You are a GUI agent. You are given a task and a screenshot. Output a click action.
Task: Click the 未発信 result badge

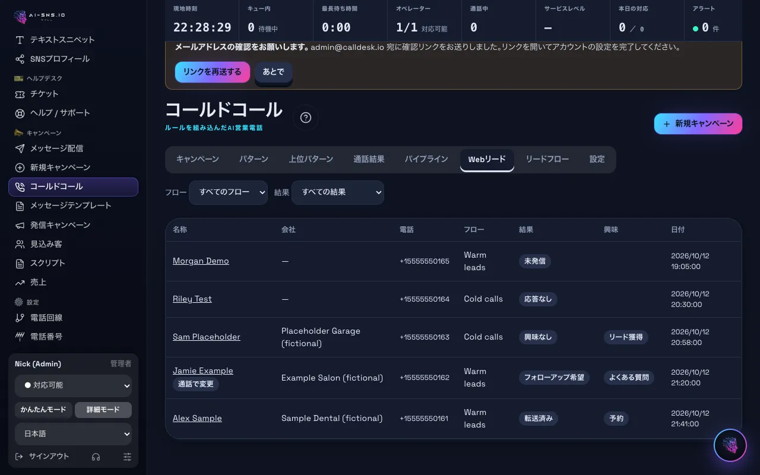point(535,261)
